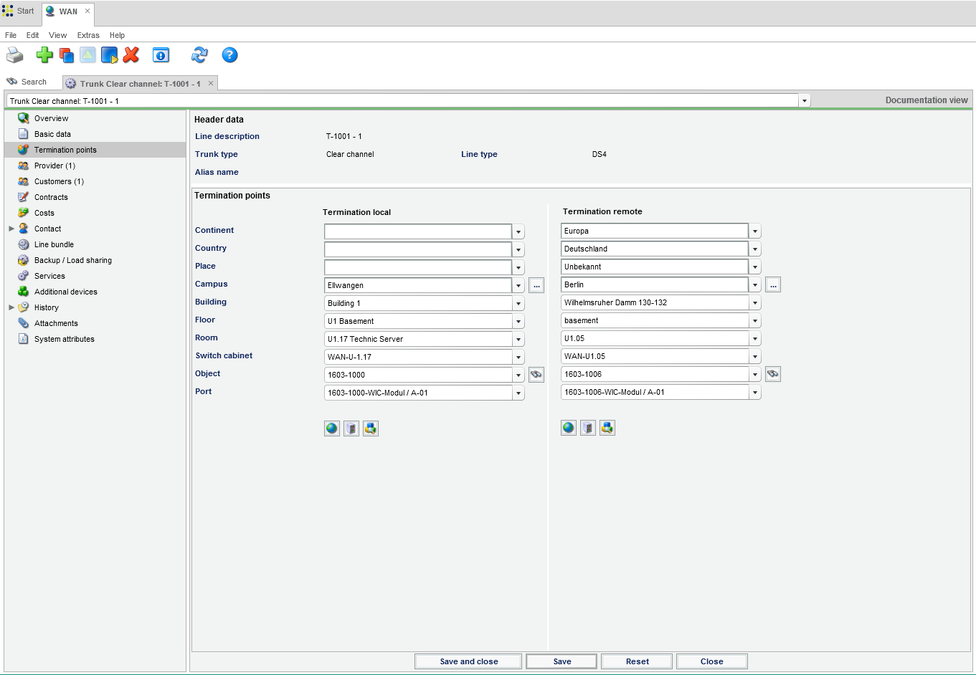The width and height of the screenshot is (976, 675).
Task: Click the red X delete icon
Action: point(131,55)
